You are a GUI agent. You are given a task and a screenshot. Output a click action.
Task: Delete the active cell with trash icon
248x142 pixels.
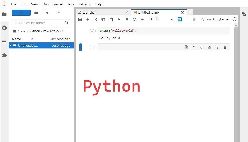tap(225, 47)
